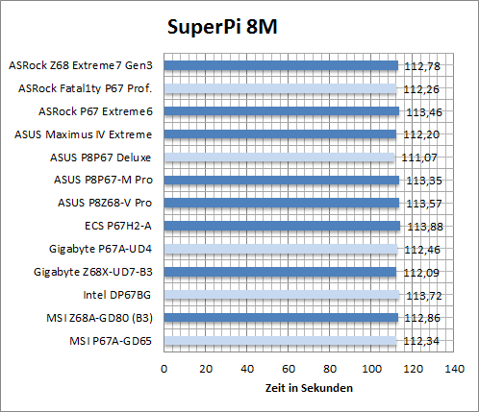Click the axis tick label 20
Screen dimensions: 479x412
point(206,369)
